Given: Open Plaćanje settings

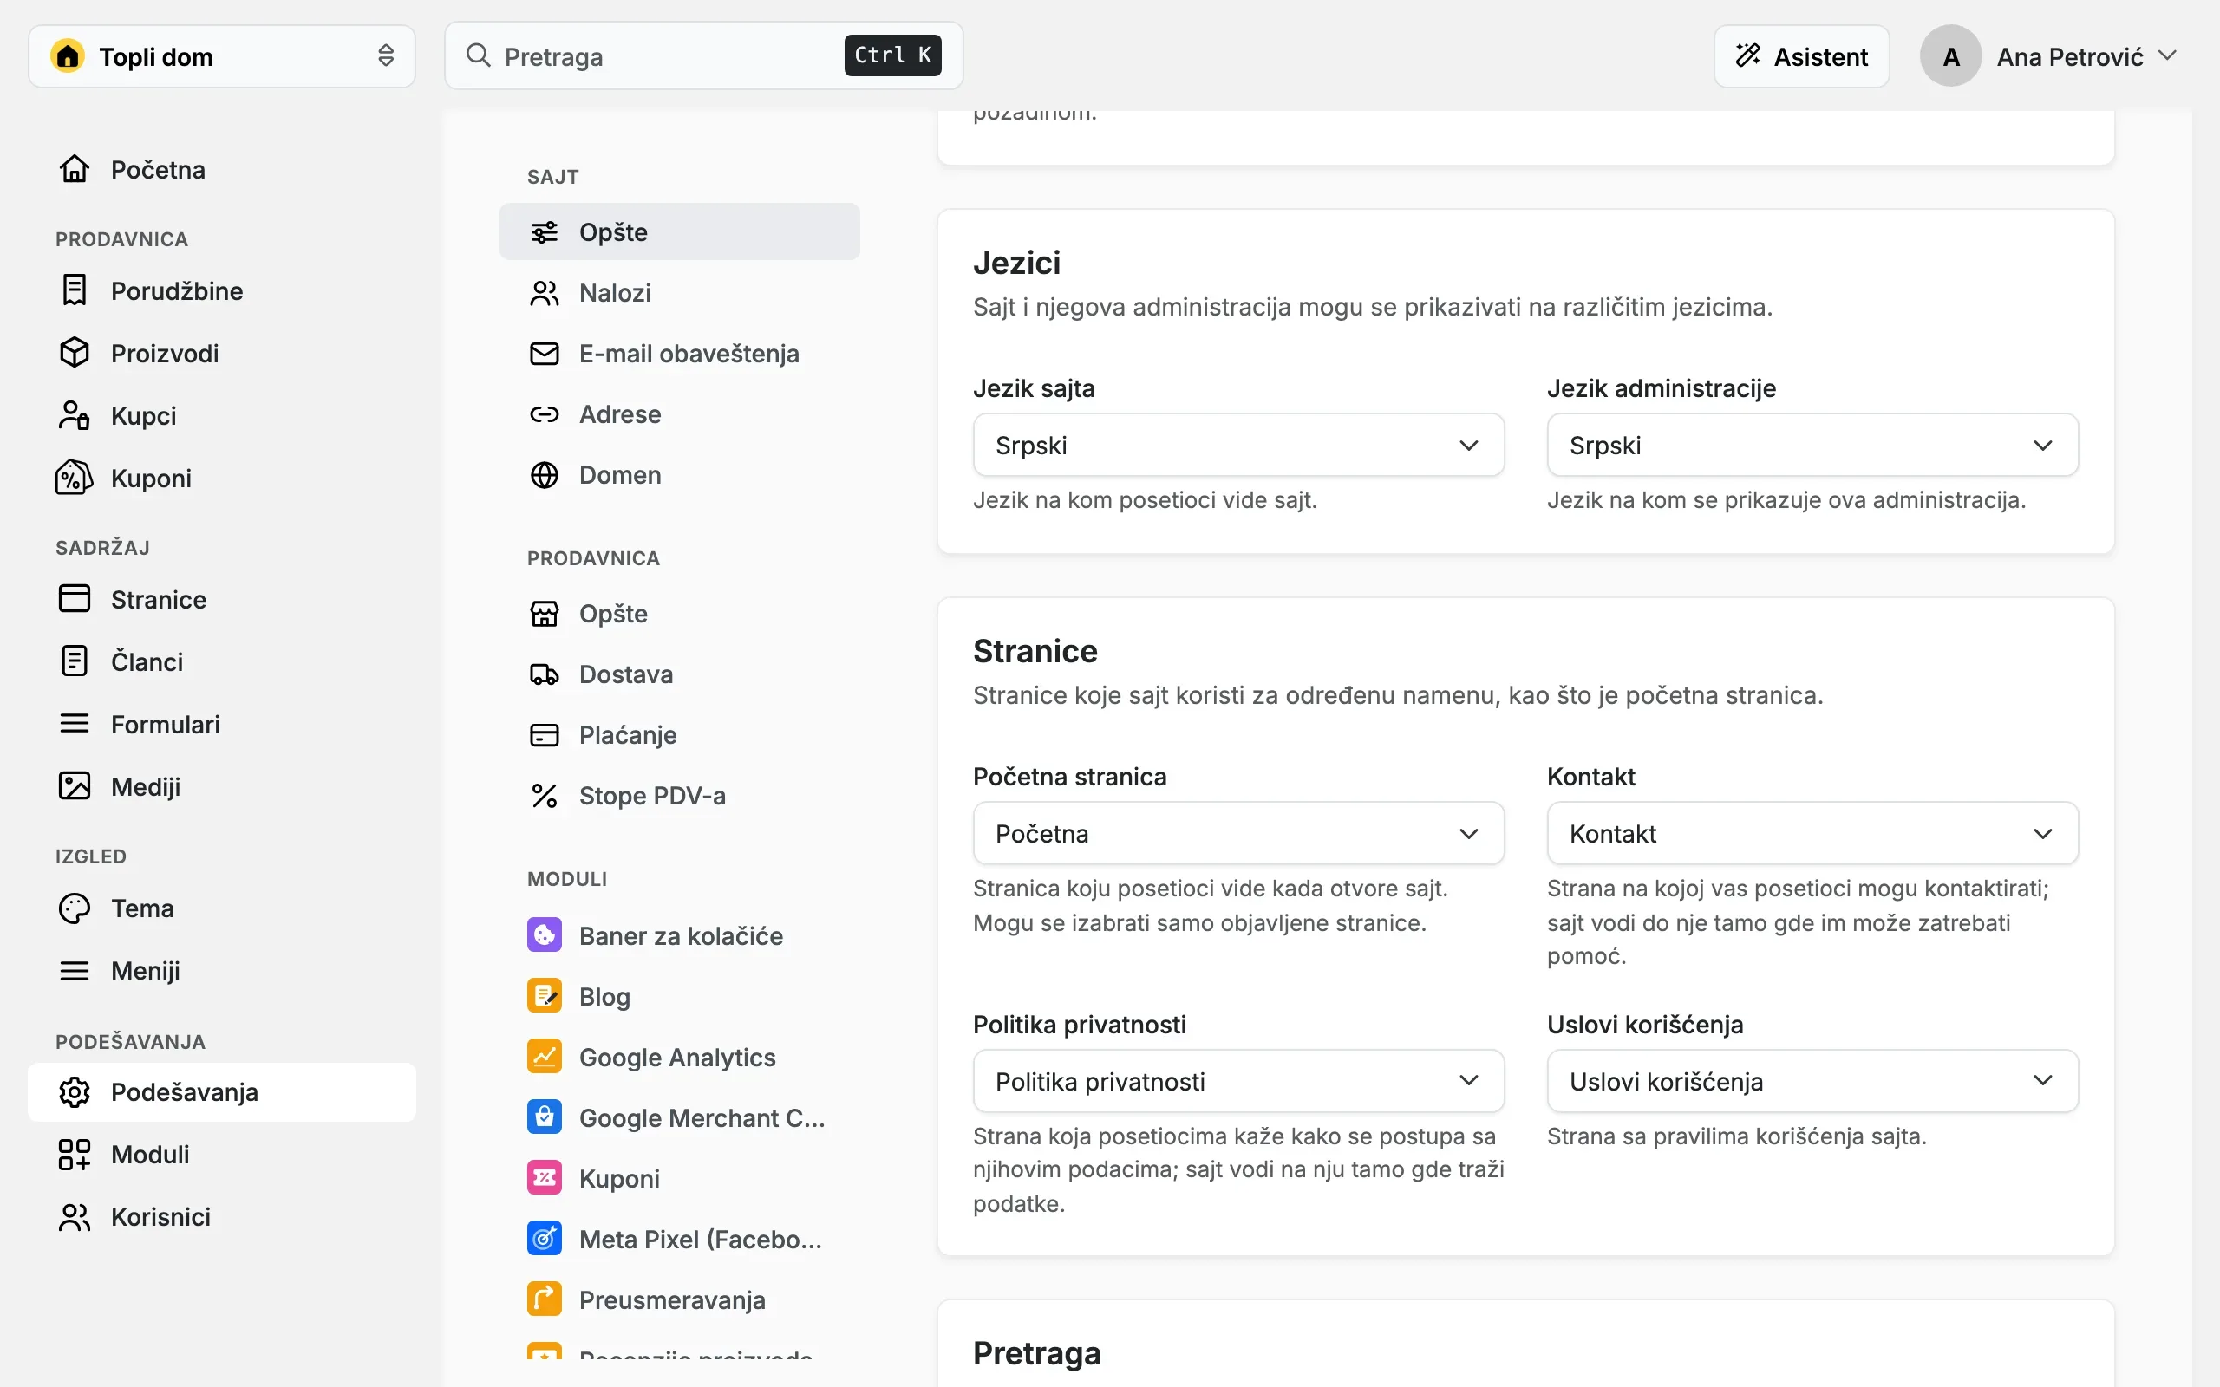Looking at the screenshot, I should 679,735.
